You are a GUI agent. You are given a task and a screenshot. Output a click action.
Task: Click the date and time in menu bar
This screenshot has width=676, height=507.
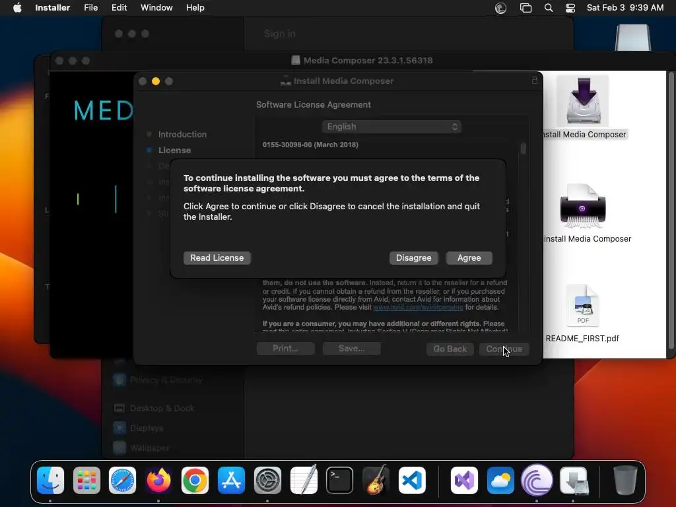625,8
